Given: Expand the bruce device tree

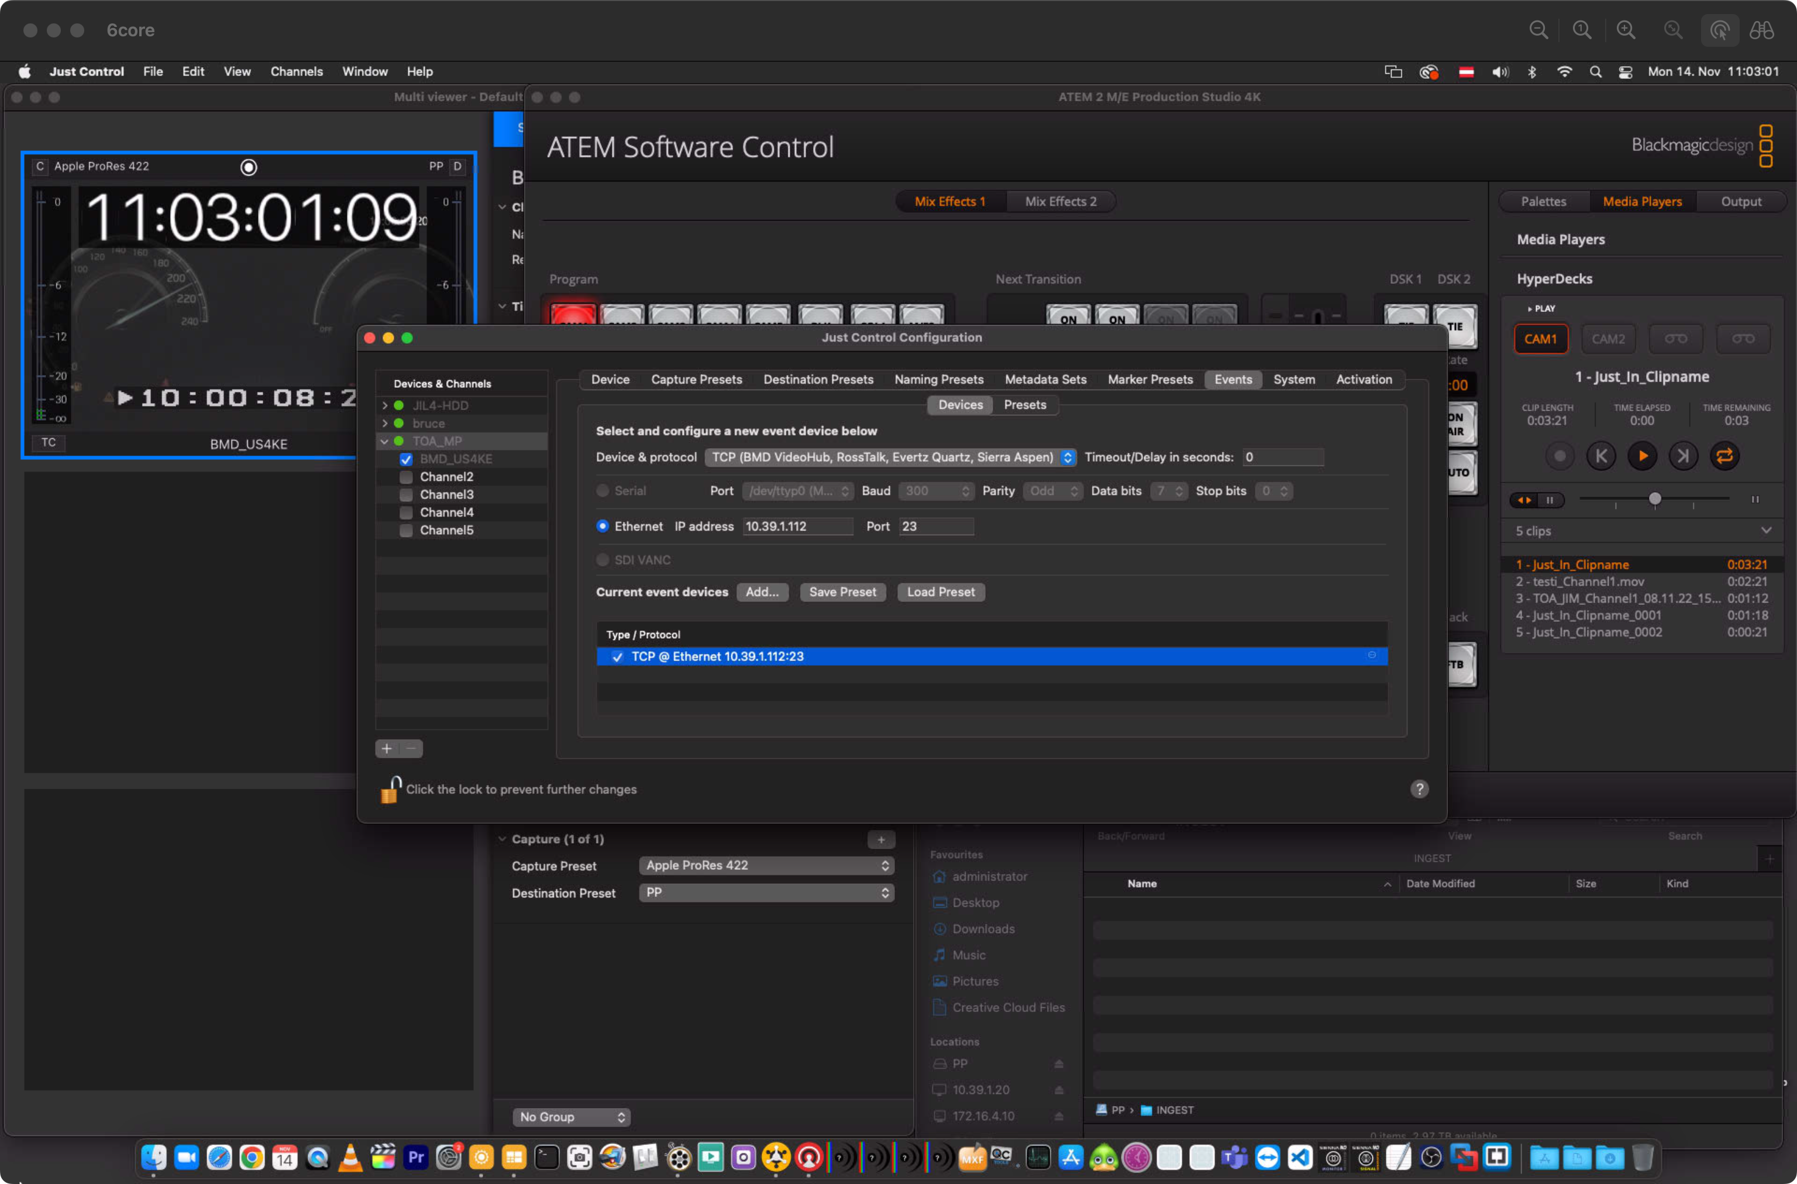Looking at the screenshot, I should (x=384, y=424).
